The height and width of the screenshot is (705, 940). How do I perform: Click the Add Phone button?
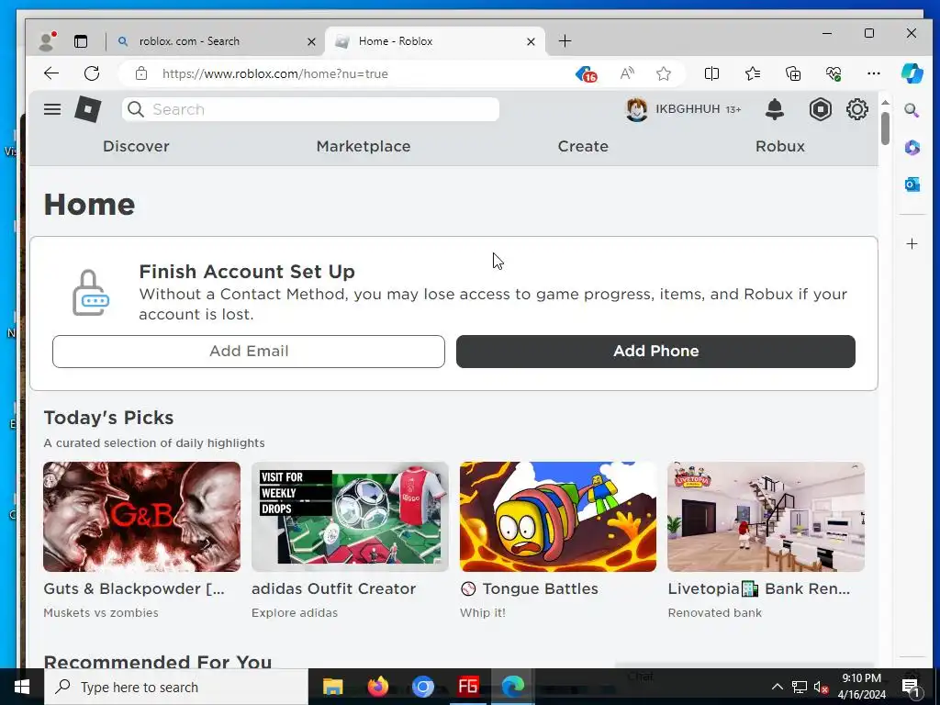[x=655, y=352]
